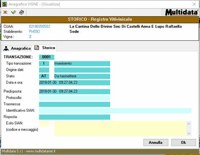Click the Risposta field
This screenshot has height=155, width=200.
[x=75, y=117]
